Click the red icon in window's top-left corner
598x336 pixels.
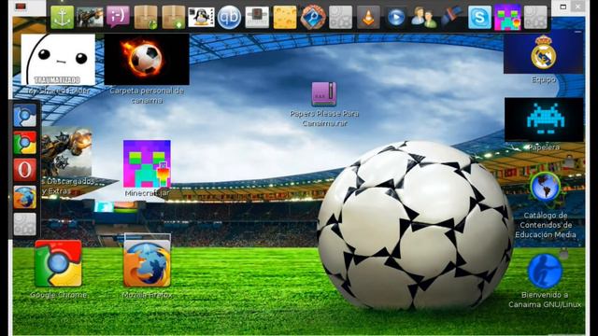click(21, 7)
